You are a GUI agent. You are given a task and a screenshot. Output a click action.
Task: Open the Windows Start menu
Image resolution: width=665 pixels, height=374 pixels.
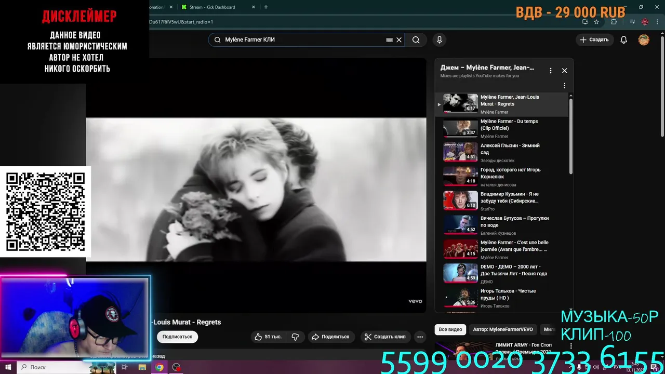[8, 367]
